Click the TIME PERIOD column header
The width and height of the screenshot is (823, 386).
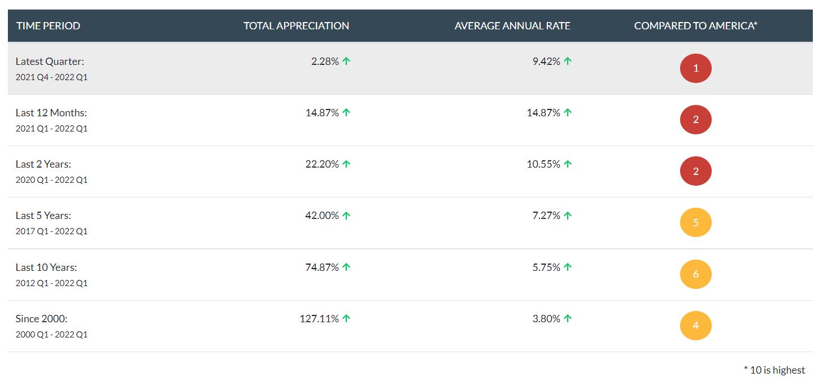coord(48,26)
